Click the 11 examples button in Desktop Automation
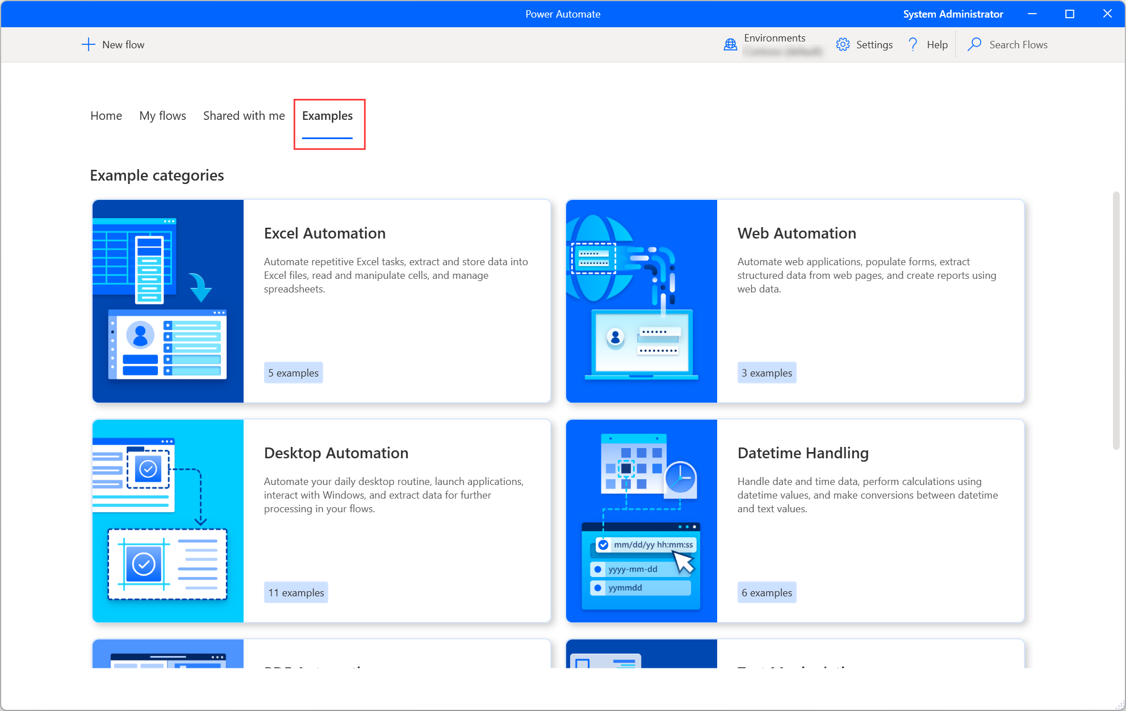1126x711 pixels. point(296,592)
